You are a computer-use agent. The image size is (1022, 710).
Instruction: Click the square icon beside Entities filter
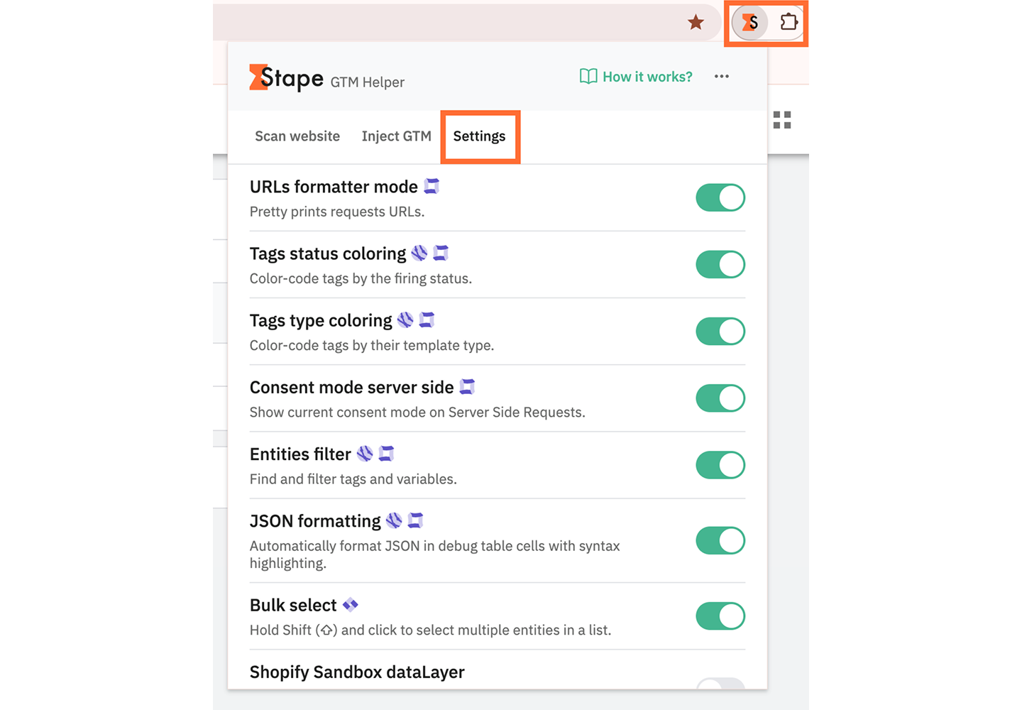[x=386, y=453]
